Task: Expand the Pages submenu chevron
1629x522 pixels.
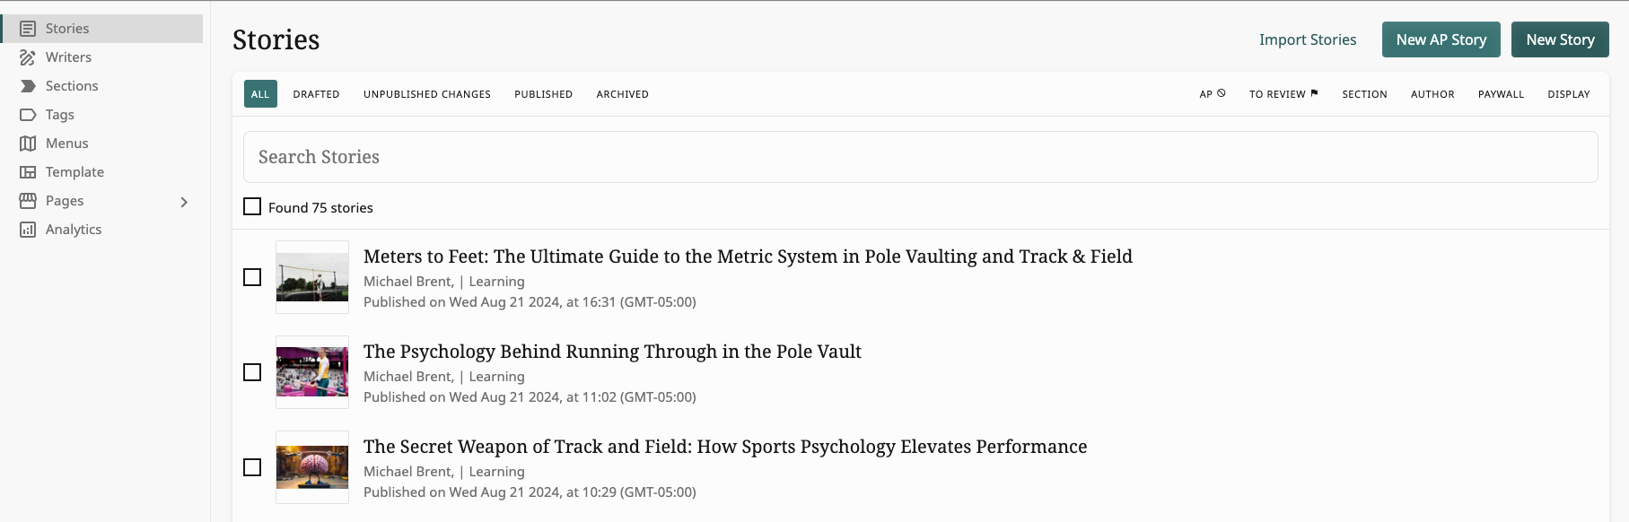Action: [184, 202]
